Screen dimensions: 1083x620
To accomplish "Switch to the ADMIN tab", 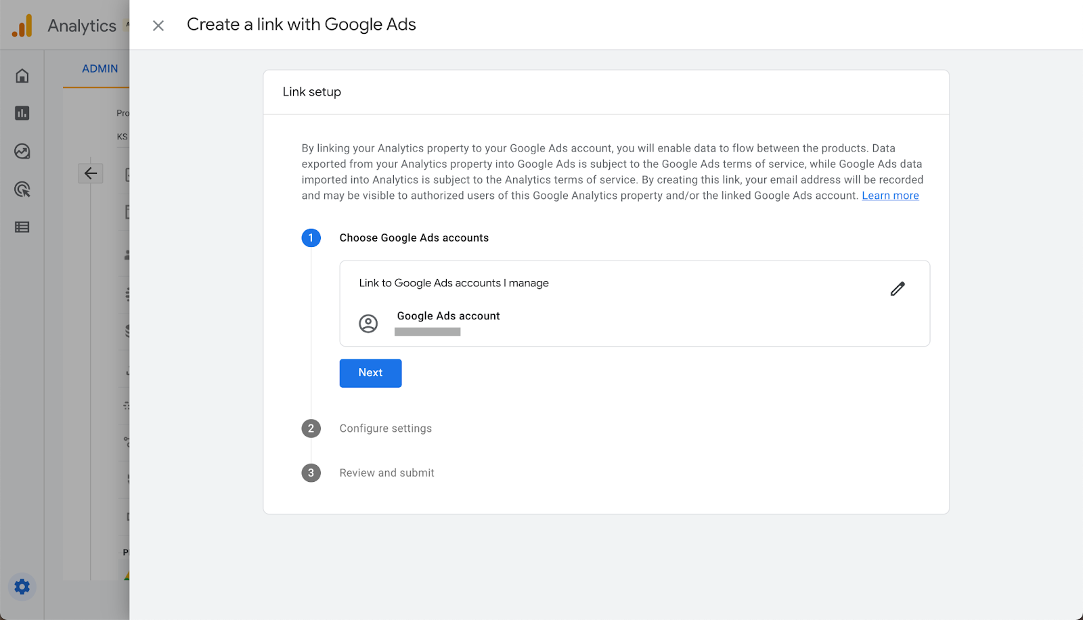I will tap(100, 69).
